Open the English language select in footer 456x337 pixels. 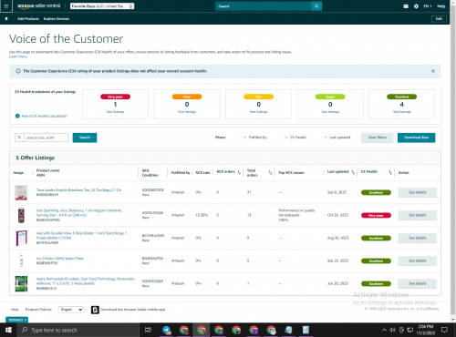click(71, 310)
